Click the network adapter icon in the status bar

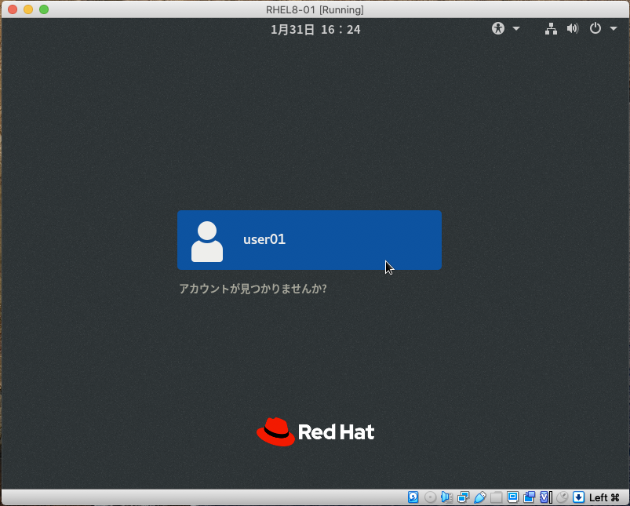[461, 497]
